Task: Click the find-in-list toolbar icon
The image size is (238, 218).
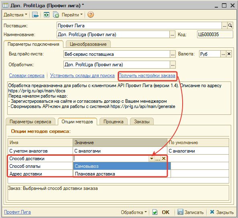Action: 35,15
